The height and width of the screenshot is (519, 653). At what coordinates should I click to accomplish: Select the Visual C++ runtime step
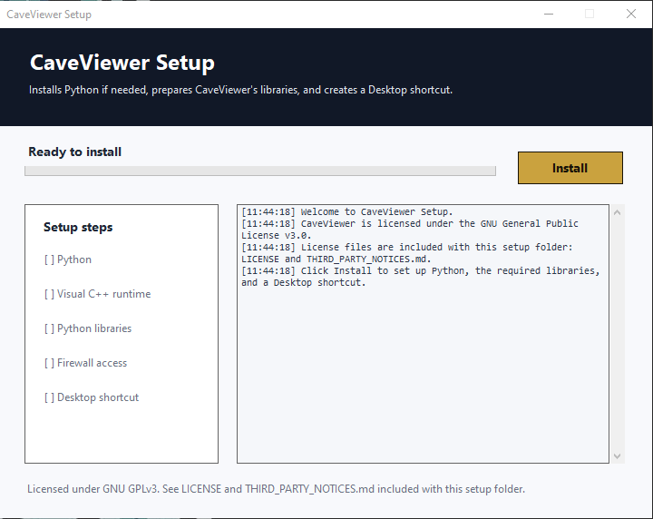tap(97, 294)
